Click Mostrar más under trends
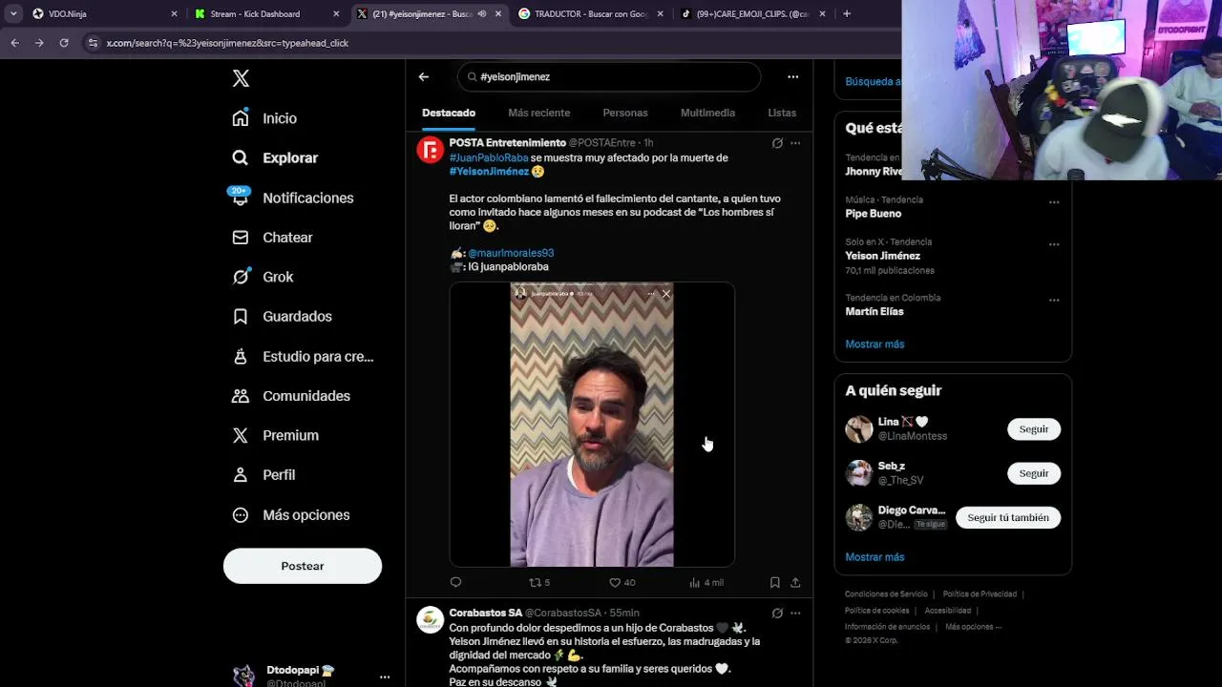The image size is (1222, 687). coord(874,344)
